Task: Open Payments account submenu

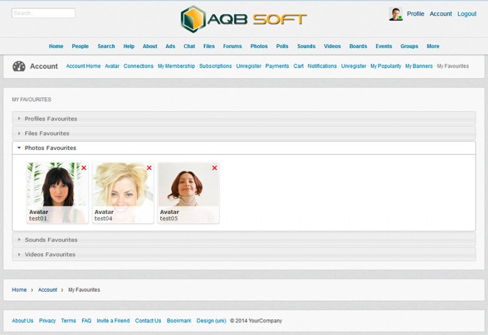Action: click(277, 66)
